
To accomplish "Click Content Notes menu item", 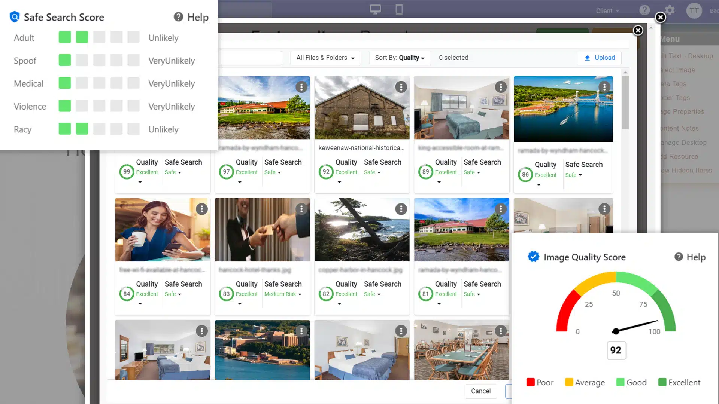I will (680, 128).
